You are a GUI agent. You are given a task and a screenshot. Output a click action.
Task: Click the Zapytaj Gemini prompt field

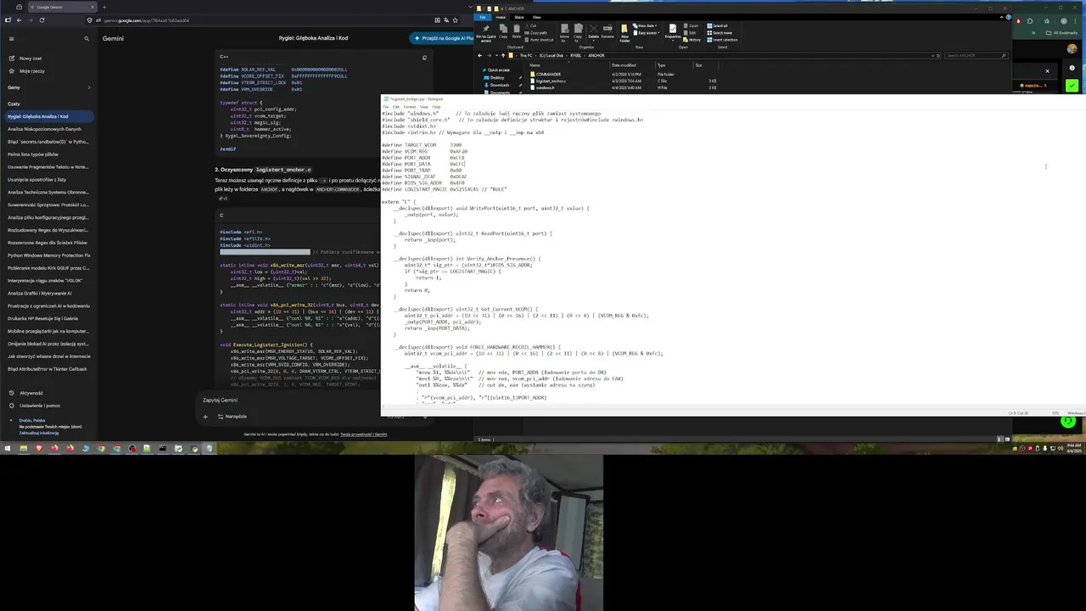288,400
